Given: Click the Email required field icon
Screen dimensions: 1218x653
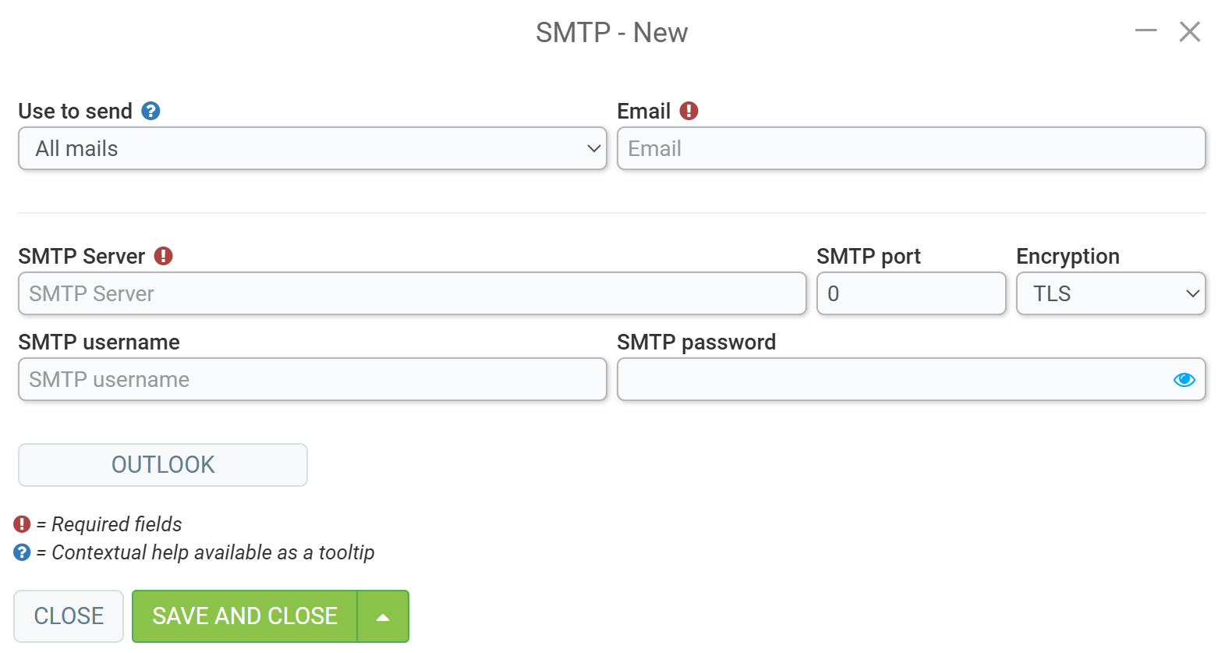Looking at the screenshot, I should tap(689, 111).
